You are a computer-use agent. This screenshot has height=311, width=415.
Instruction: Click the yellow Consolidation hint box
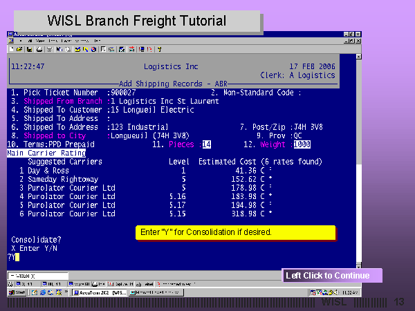(235, 232)
